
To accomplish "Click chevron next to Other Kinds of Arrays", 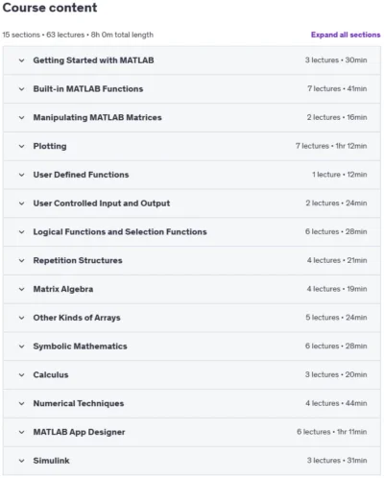I will click(21, 318).
